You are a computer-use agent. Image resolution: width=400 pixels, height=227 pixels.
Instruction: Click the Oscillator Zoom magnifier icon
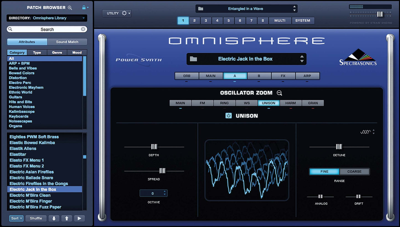279,93
